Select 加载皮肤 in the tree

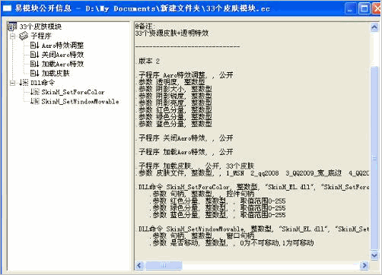pyautogui.click(x=56, y=73)
